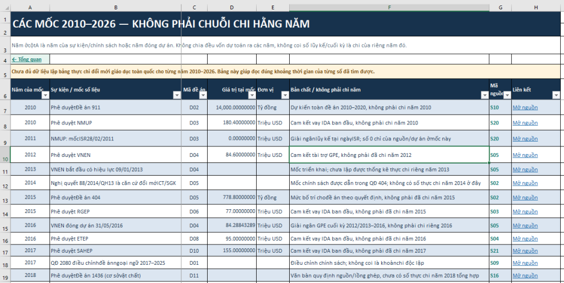564x283 pixels.
Task: Open the filter dropdown for Giá trị tại mốc
Action: [x=252, y=95]
